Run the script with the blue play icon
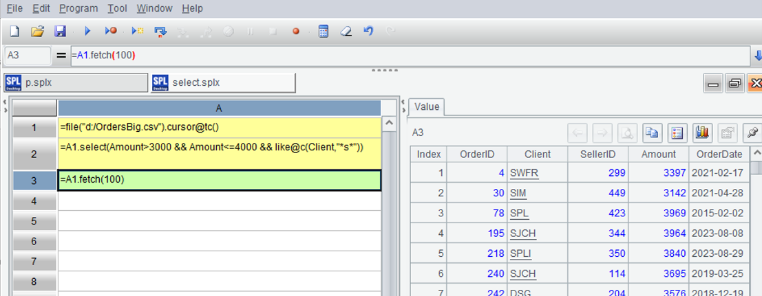Viewport: 762px width, 296px height. pos(87,32)
